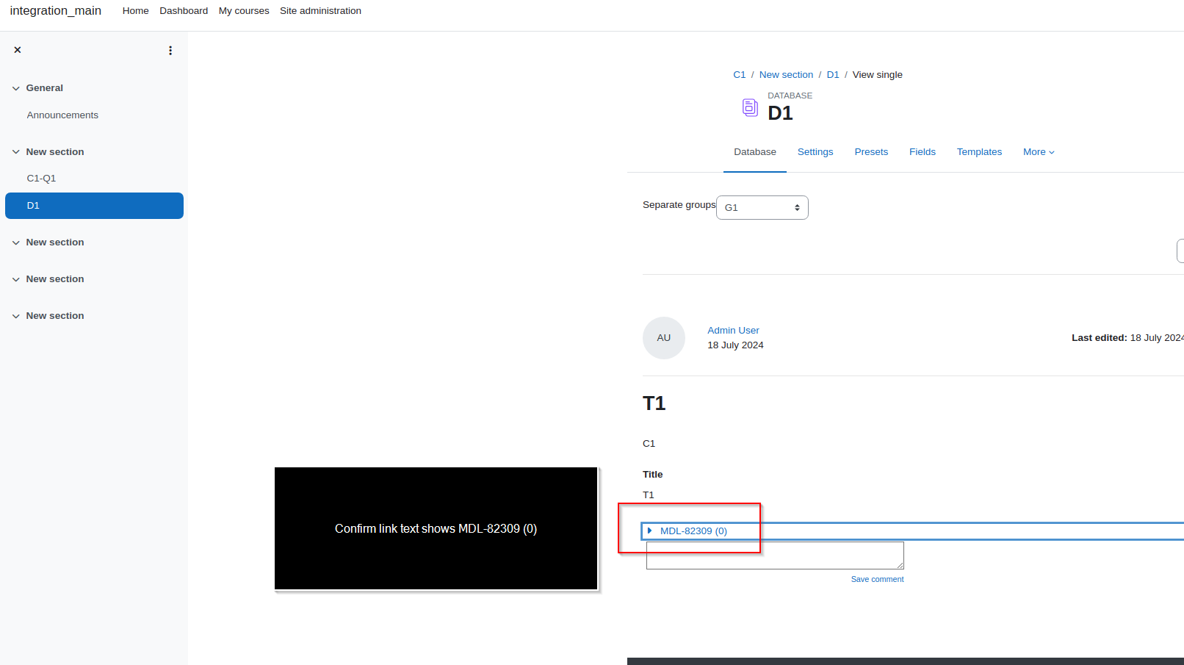Go to Home in top navigation
1184x665 pixels.
tap(136, 11)
